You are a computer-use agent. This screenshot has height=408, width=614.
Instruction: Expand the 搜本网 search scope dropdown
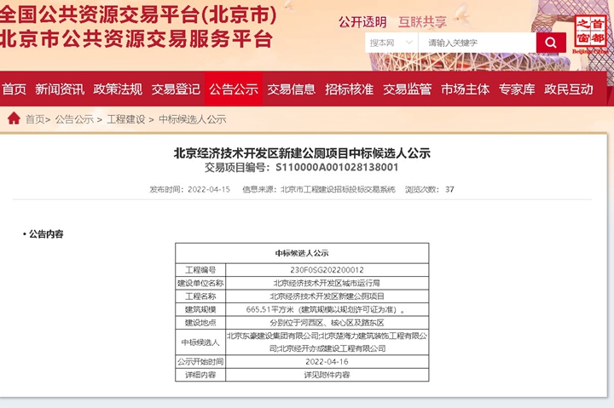[390, 43]
